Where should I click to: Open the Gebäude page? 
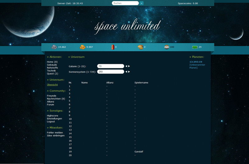coord(52,65)
